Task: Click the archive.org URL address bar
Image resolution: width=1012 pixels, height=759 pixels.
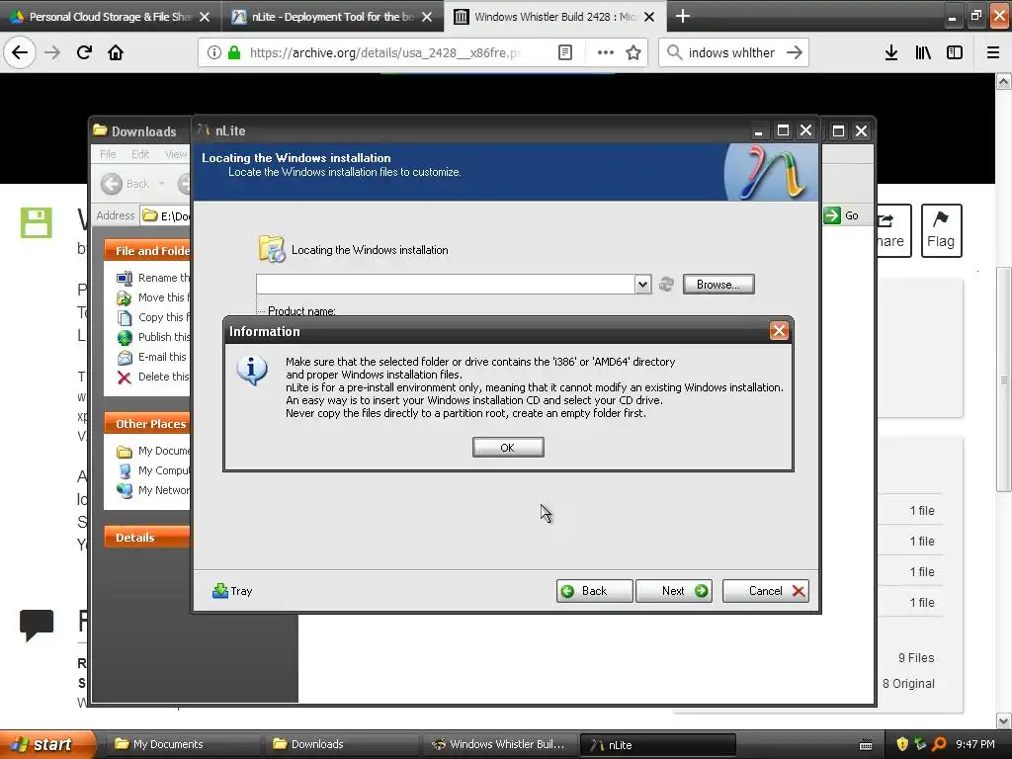Action: click(x=386, y=52)
